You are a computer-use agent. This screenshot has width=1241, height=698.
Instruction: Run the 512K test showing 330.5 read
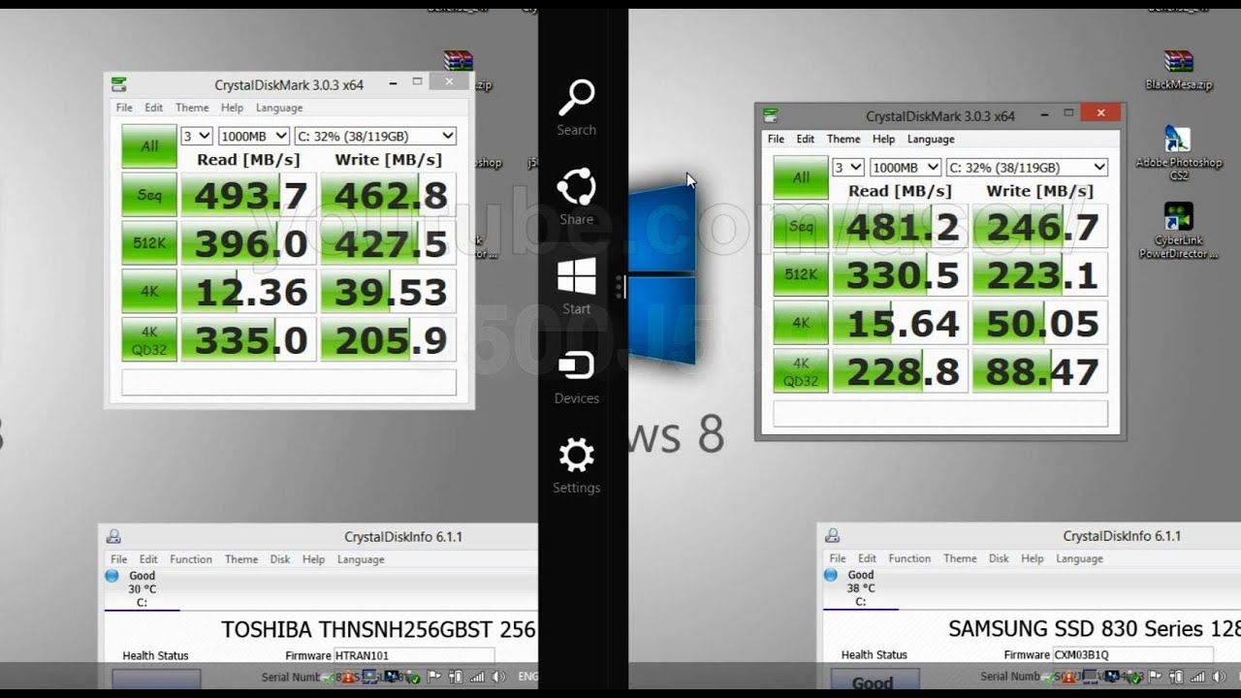(801, 274)
